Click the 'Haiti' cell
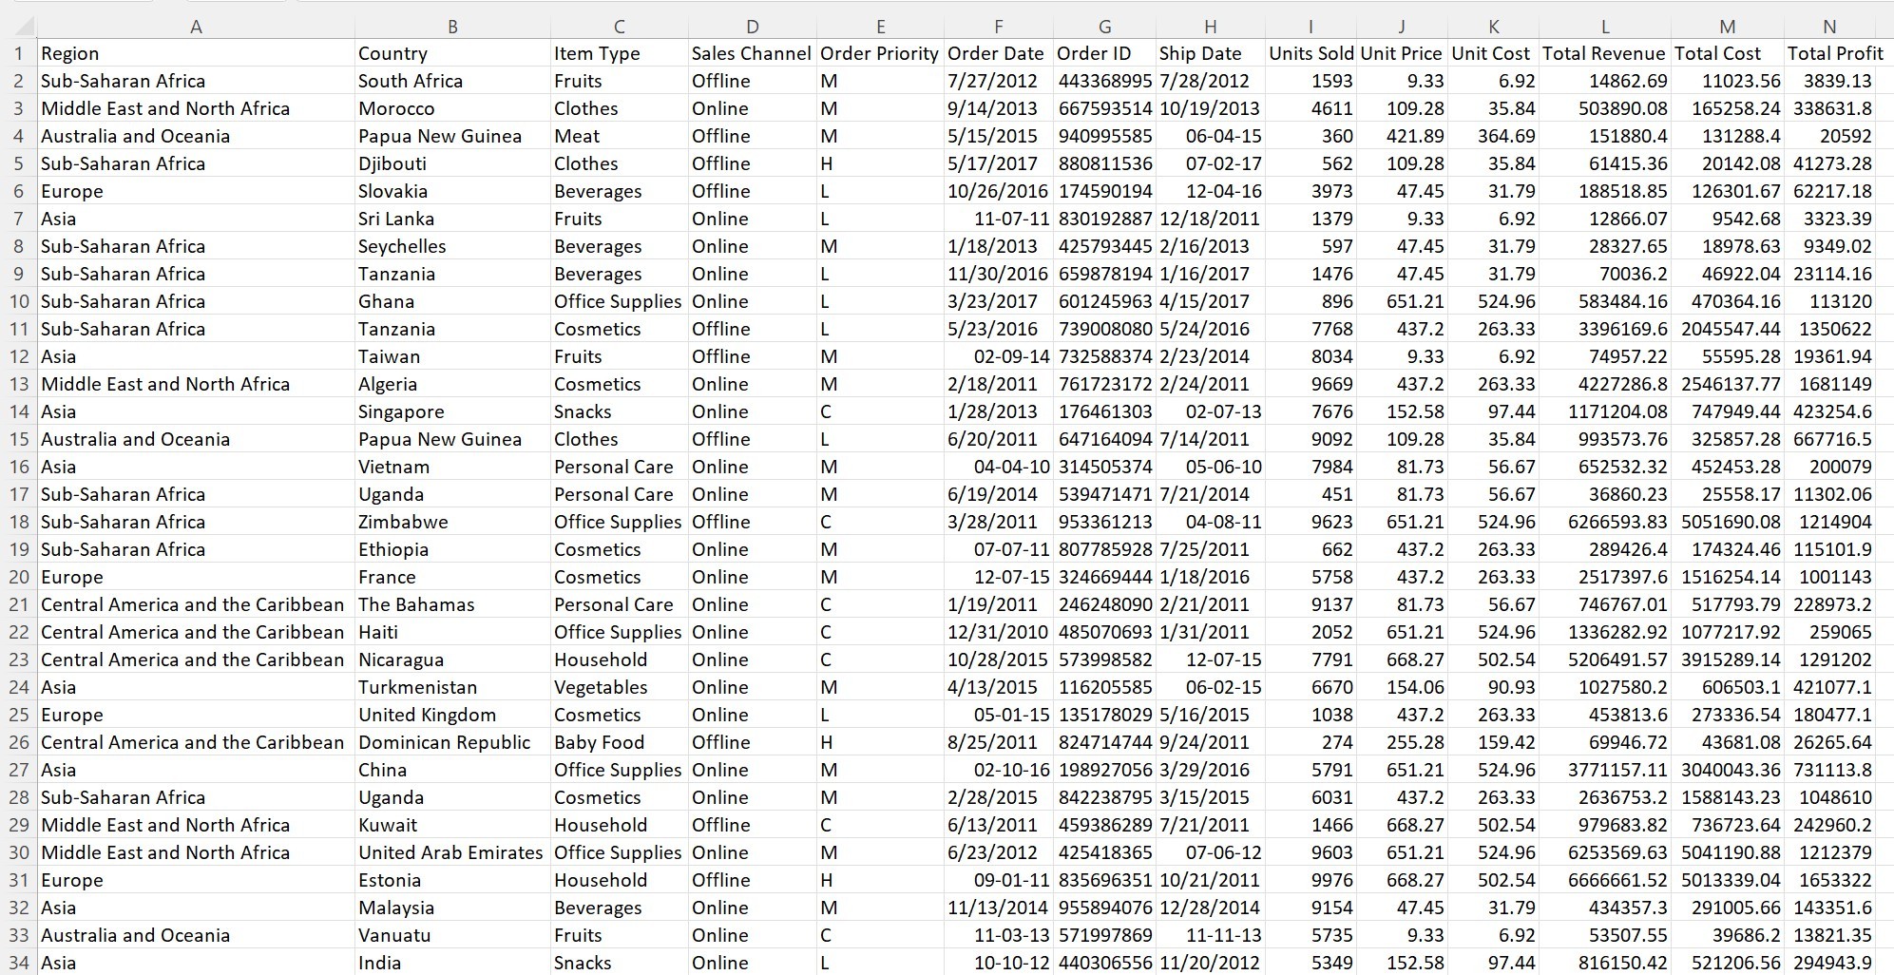 pyautogui.click(x=452, y=632)
